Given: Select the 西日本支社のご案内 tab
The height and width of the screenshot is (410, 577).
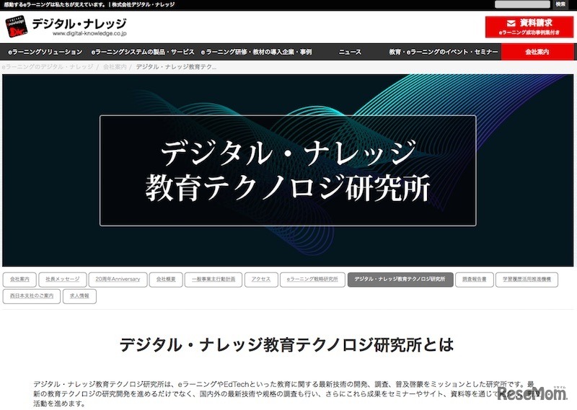Looking at the screenshot, I should click(32, 296).
